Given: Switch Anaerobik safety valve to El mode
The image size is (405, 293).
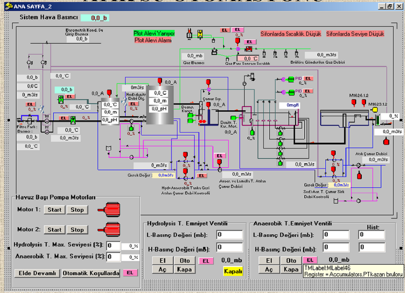Looking at the screenshot, I should point(269,260).
